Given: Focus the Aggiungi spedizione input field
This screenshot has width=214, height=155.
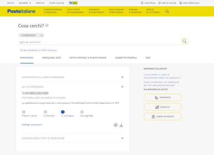Looking at the screenshot, I should pos(99,42).
